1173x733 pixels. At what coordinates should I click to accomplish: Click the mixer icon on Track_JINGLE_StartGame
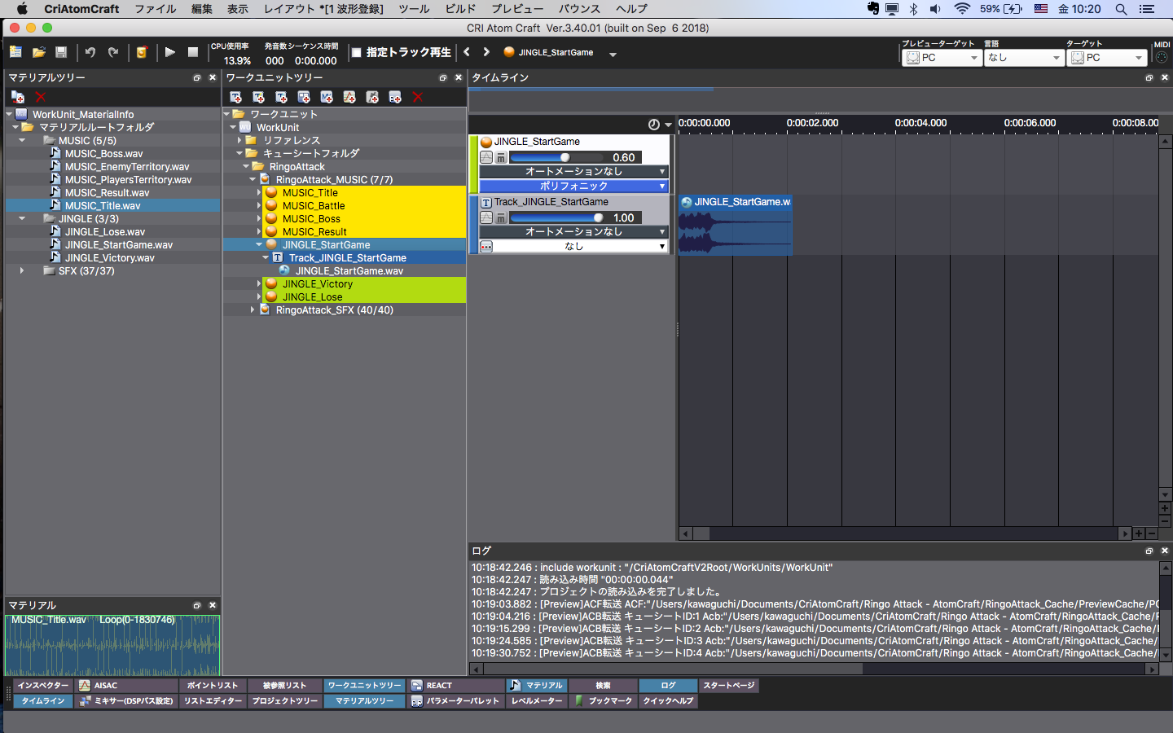point(501,217)
